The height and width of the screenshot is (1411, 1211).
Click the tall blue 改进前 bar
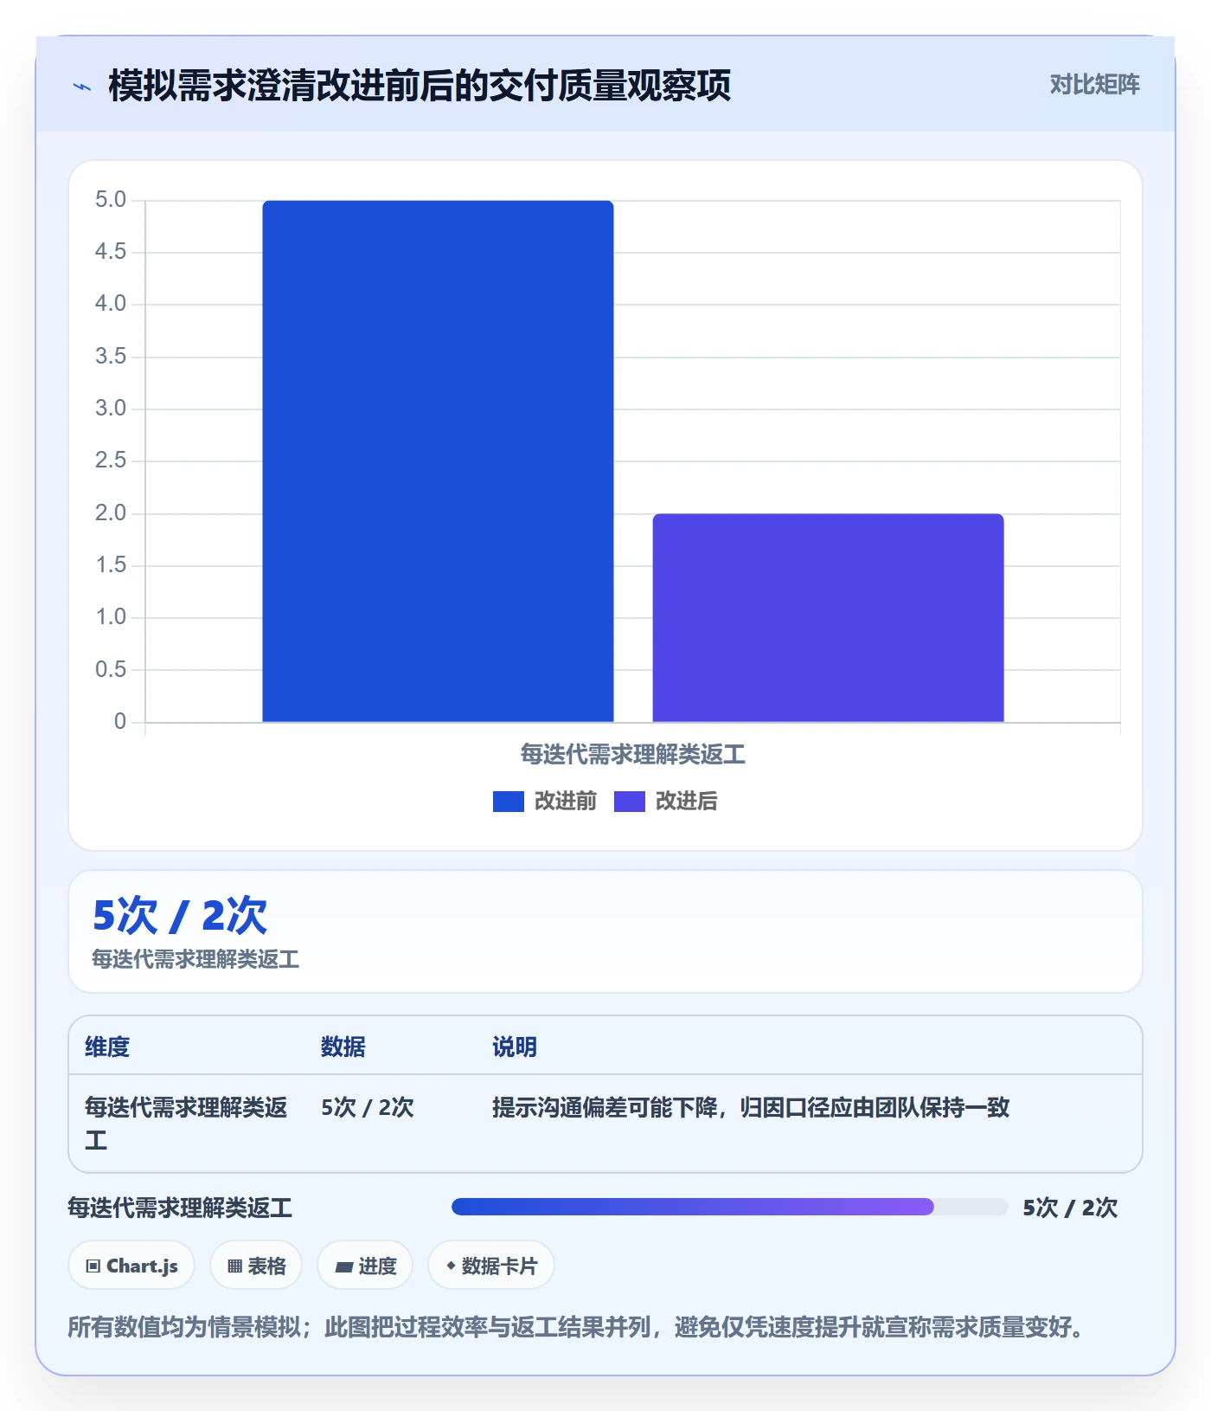[x=438, y=461]
